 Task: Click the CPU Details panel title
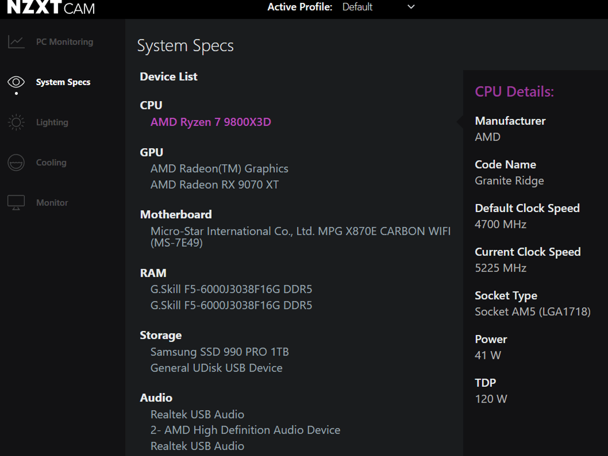point(514,91)
